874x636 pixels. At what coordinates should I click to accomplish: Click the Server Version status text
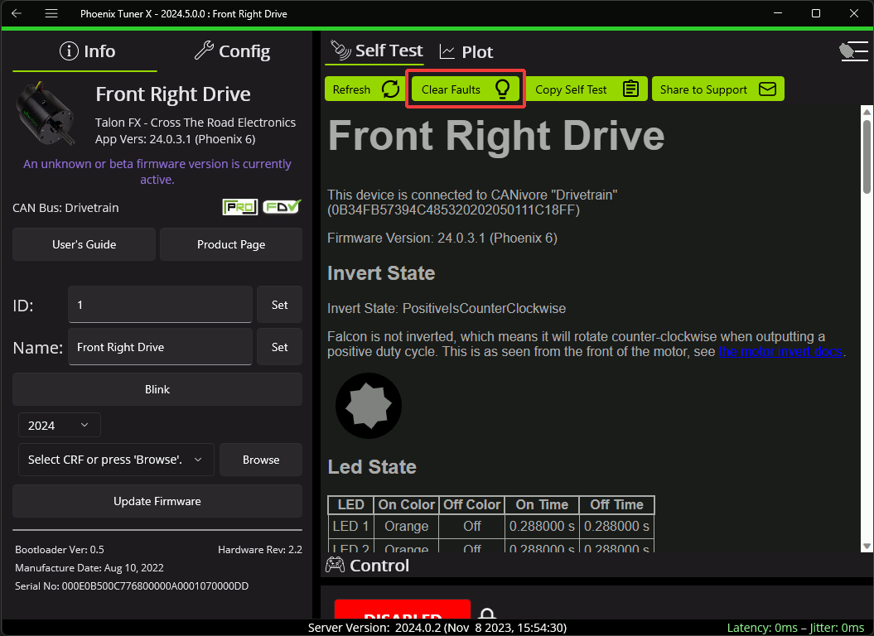(x=437, y=628)
